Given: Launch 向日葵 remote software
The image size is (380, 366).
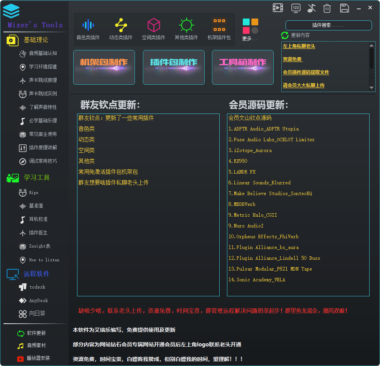Looking at the screenshot, I should [32, 314].
